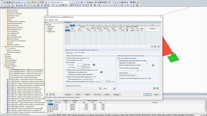Click direction of reinforcement due to restraint icon
Screen dimensions: 207x116
click(153, 65)
